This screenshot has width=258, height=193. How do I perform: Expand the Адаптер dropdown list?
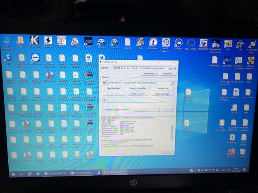tap(170, 68)
